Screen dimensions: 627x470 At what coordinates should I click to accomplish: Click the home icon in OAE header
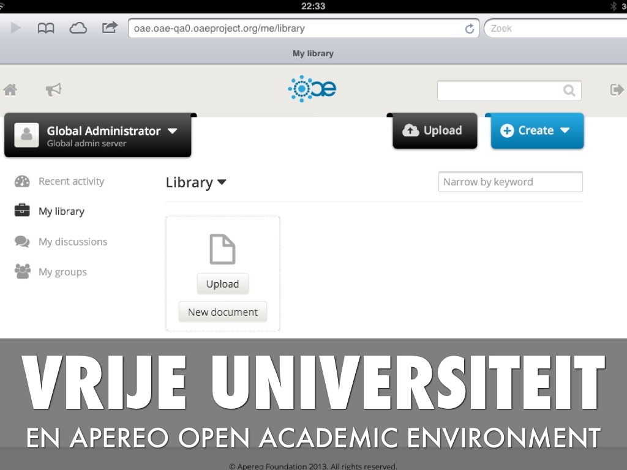point(10,90)
